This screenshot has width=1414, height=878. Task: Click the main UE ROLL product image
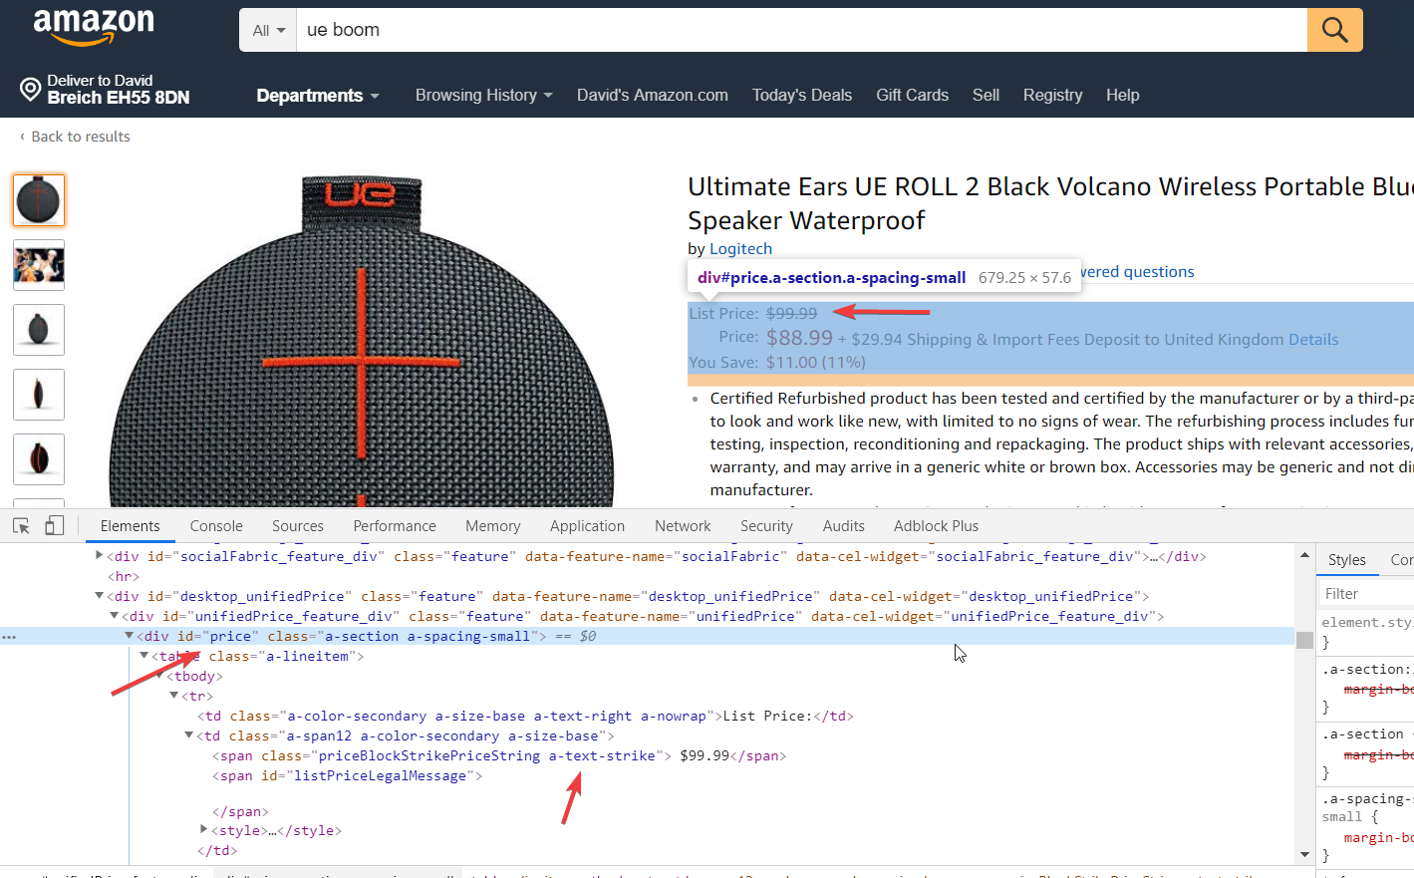pos(361,342)
